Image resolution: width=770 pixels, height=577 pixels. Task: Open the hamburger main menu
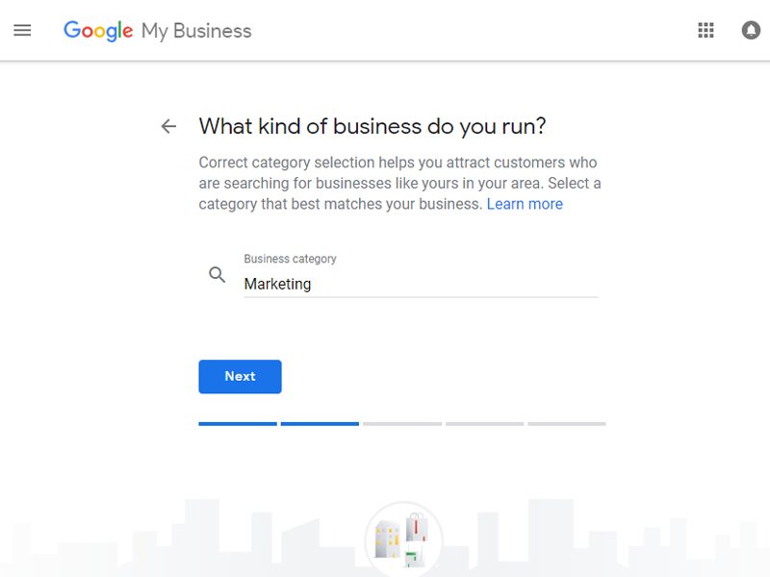pos(22,31)
